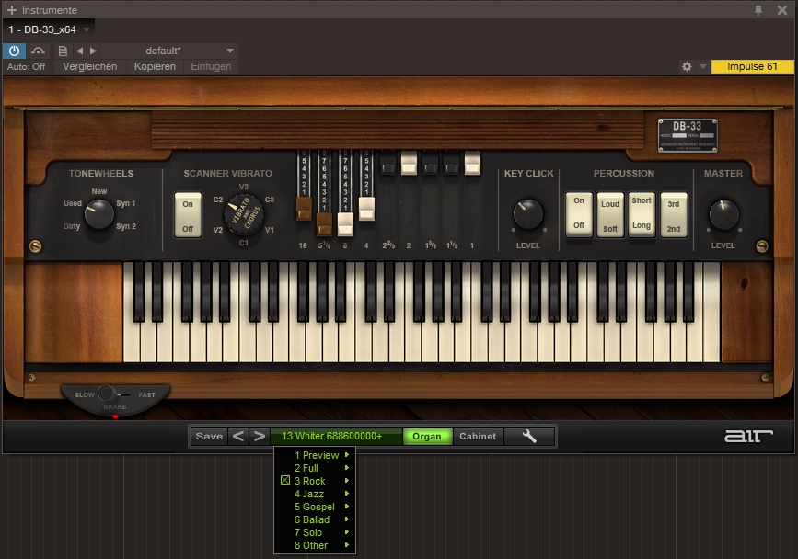Image resolution: width=798 pixels, height=559 pixels.
Task: Toggle the Percussion Short/Long switch
Action: pos(642,214)
